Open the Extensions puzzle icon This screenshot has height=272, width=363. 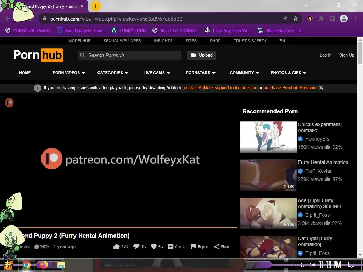(x=321, y=18)
